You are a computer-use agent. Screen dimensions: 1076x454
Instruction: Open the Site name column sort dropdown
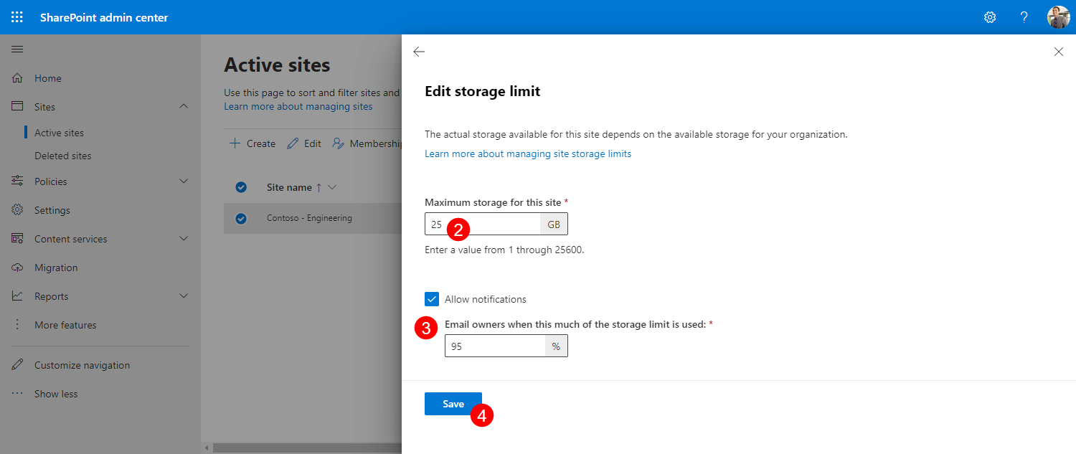(331, 186)
